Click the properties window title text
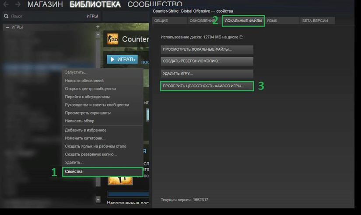 (x=193, y=11)
